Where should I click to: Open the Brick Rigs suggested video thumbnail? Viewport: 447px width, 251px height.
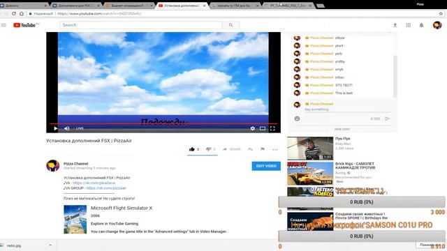tap(310, 174)
